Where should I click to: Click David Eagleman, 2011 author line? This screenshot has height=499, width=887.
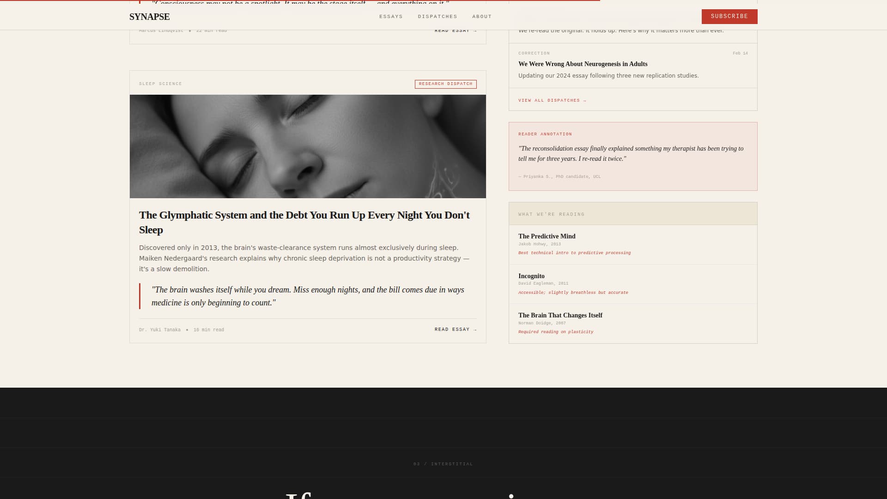[543, 284]
